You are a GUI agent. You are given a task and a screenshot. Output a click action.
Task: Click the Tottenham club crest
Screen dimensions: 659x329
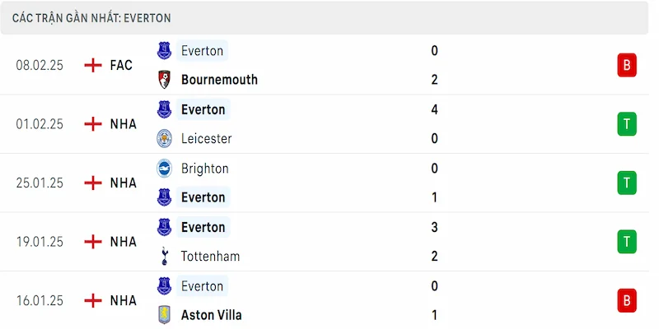164,256
